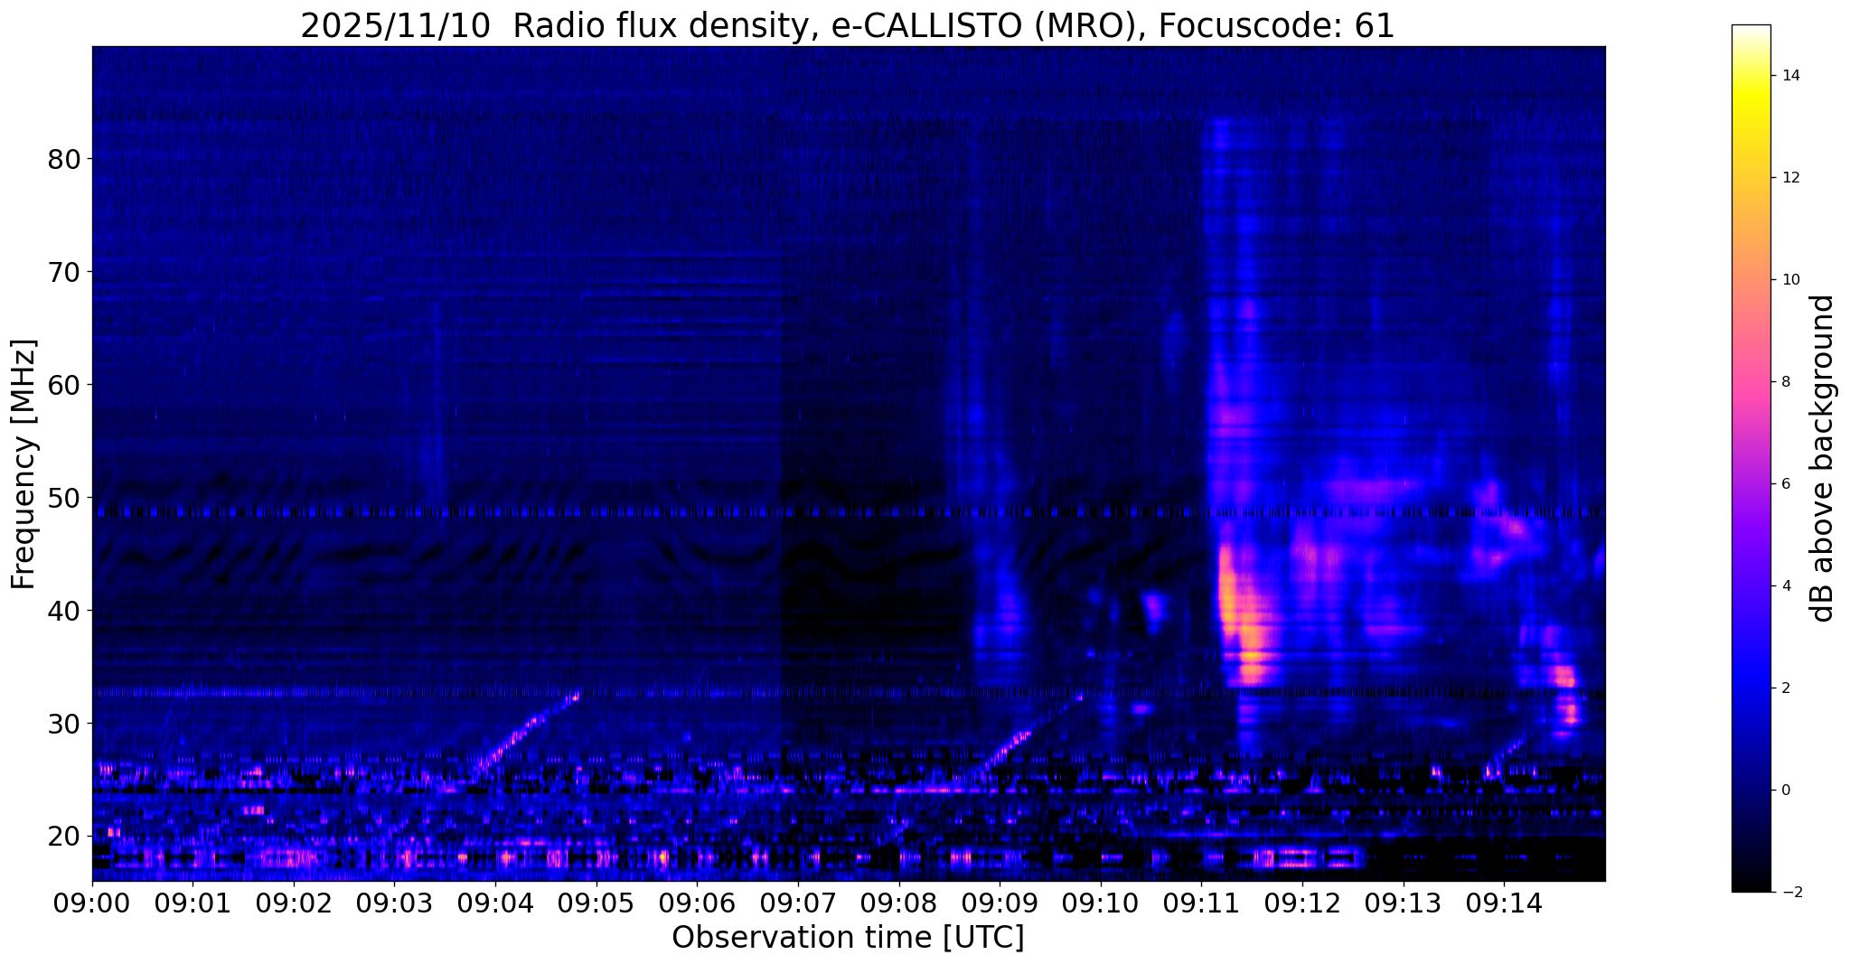Click the 'Observation time [UTC]' axis label
Viewport: 1850px width, 964px height.
click(x=848, y=938)
